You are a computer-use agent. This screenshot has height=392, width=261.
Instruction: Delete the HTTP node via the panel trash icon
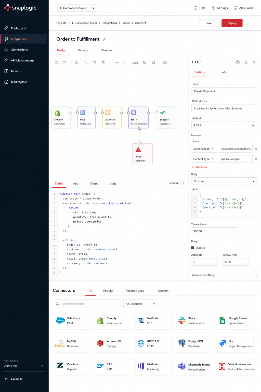(x=246, y=62)
